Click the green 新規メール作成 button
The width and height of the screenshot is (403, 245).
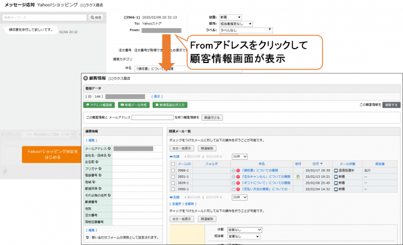point(134,105)
